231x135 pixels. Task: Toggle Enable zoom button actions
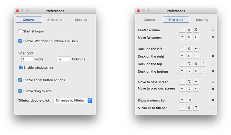click(20, 80)
